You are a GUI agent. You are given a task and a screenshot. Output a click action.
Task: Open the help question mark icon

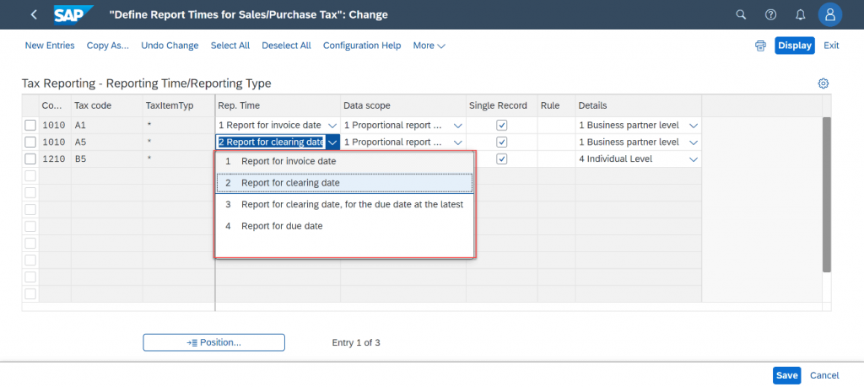771,15
